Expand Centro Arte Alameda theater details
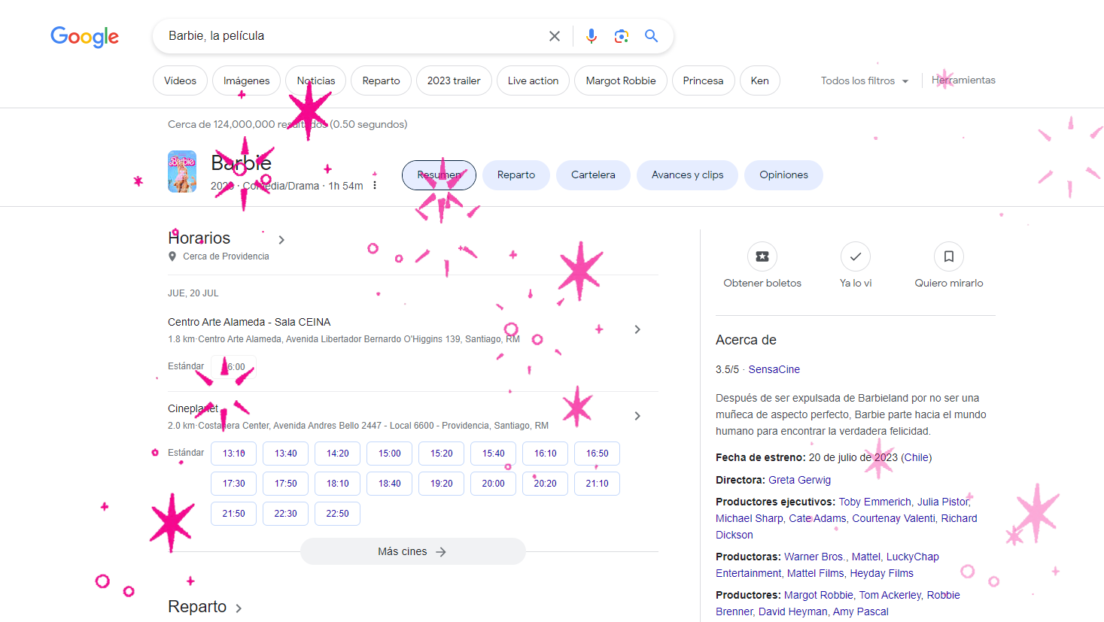The width and height of the screenshot is (1104, 622). tap(637, 329)
